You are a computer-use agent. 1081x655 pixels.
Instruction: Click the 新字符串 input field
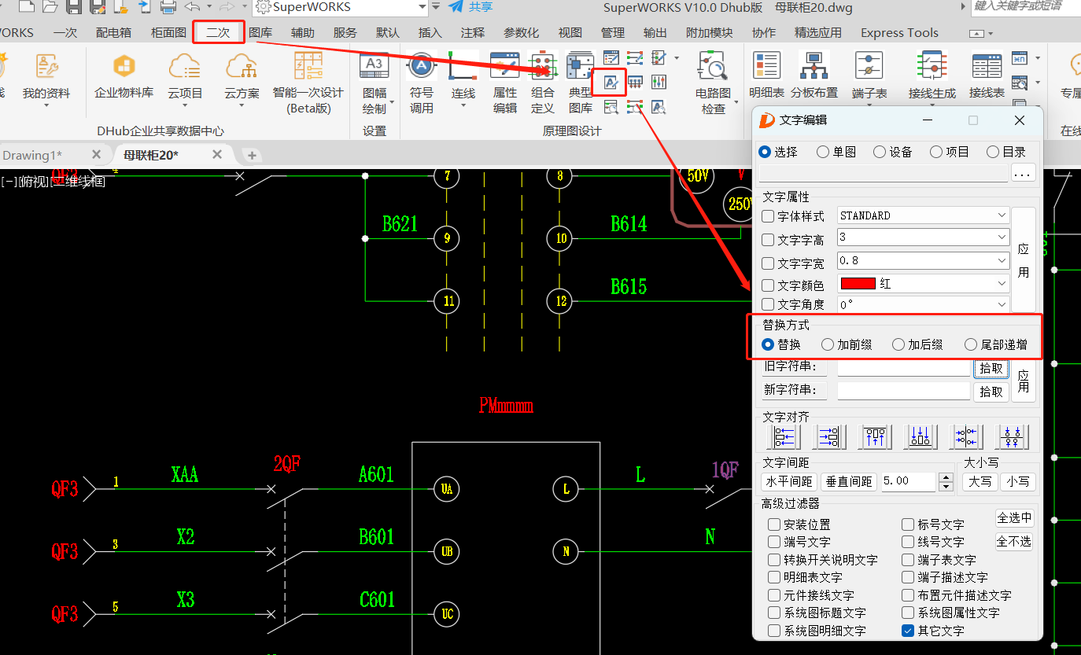904,391
